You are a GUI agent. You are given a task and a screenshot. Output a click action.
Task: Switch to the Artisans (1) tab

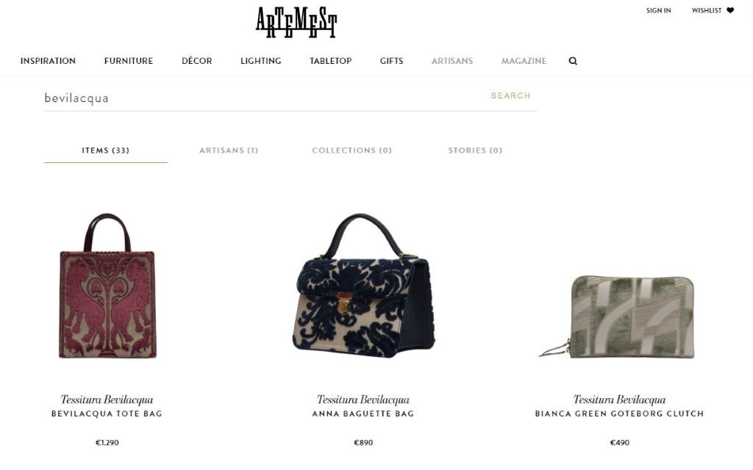pos(229,150)
